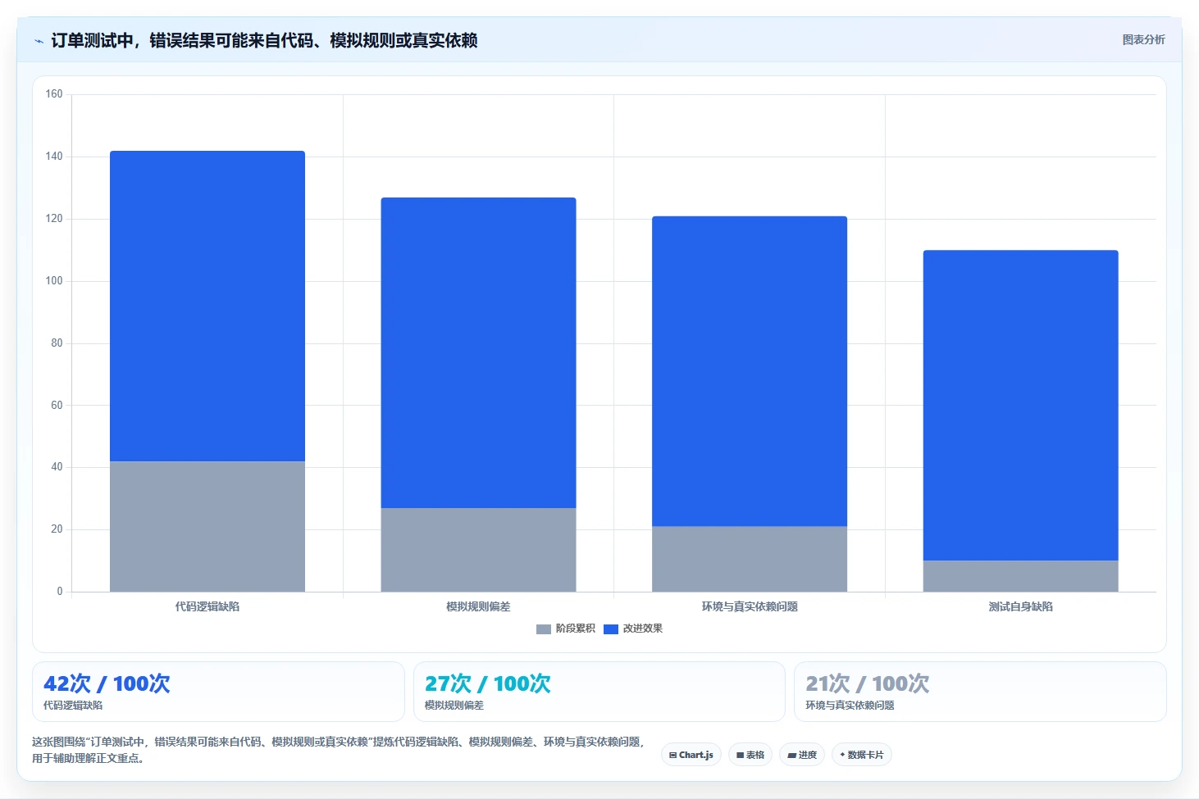Click the 27次 / 100次 stat value
Screen dimensions: 1199x799
[488, 683]
